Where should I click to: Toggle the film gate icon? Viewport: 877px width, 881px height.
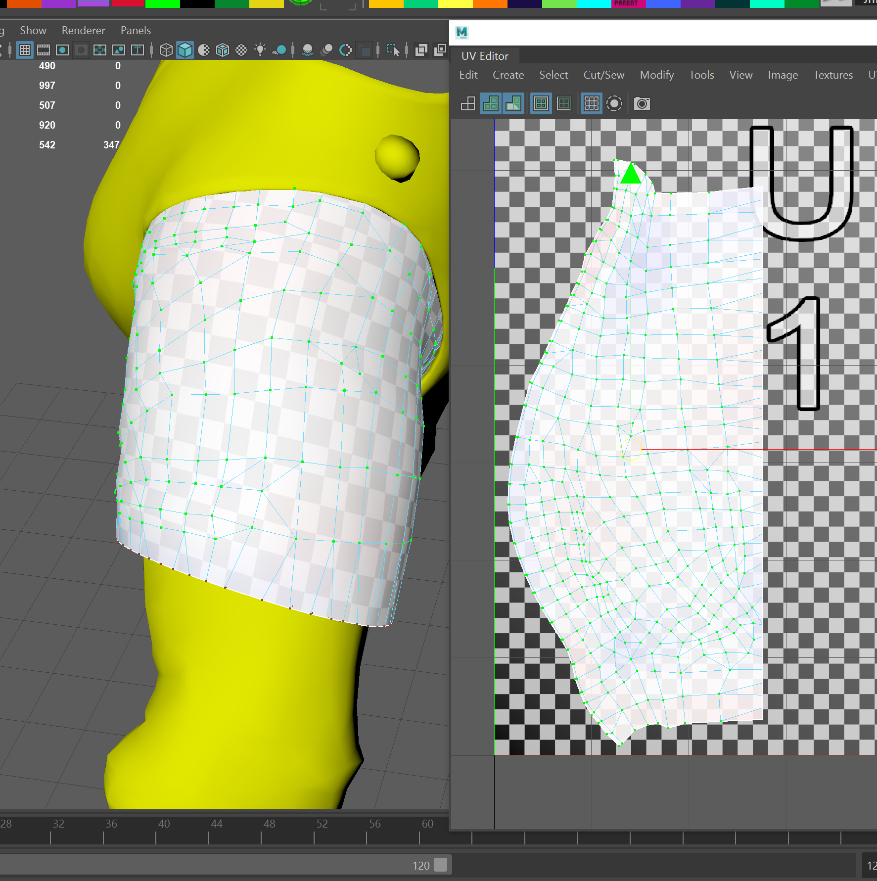pyautogui.click(x=44, y=50)
